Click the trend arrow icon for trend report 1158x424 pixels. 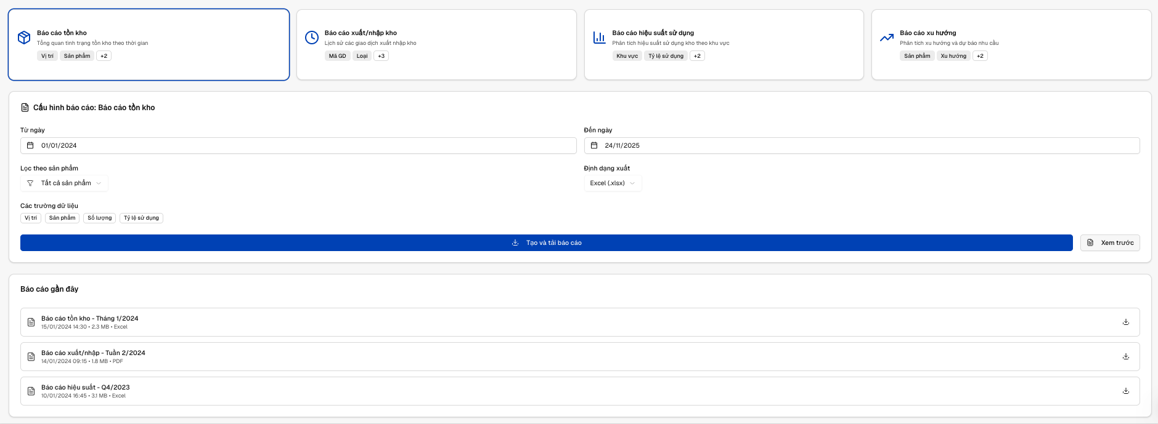(887, 38)
